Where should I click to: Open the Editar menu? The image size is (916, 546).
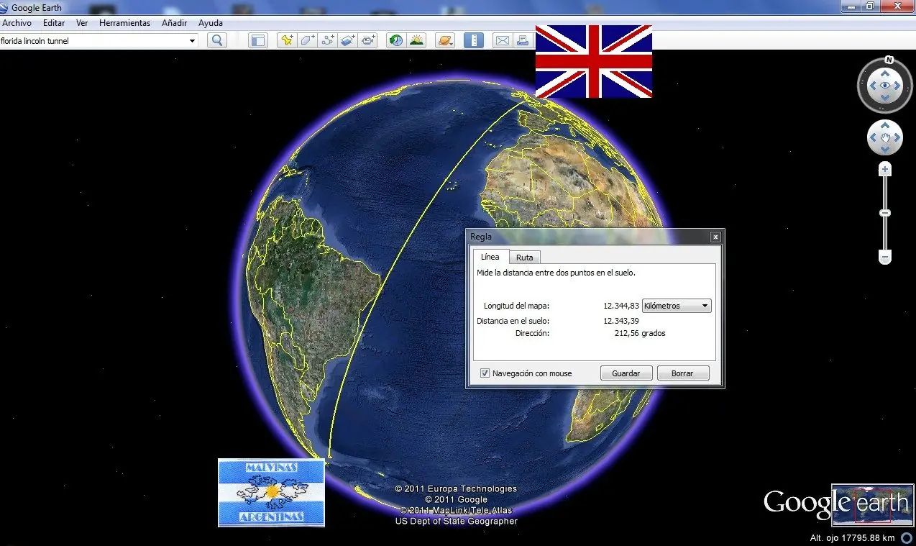coord(54,23)
